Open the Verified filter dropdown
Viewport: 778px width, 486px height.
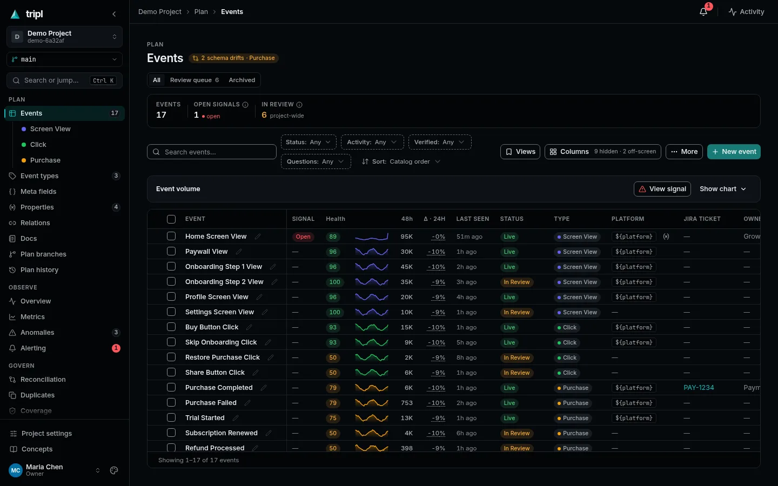pos(440,142)
